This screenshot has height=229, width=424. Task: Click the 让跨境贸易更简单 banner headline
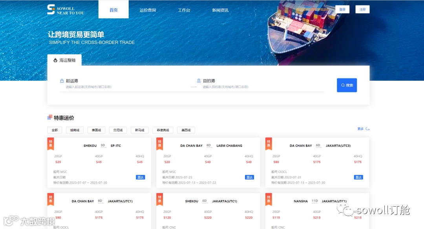(x=76, y=35)
